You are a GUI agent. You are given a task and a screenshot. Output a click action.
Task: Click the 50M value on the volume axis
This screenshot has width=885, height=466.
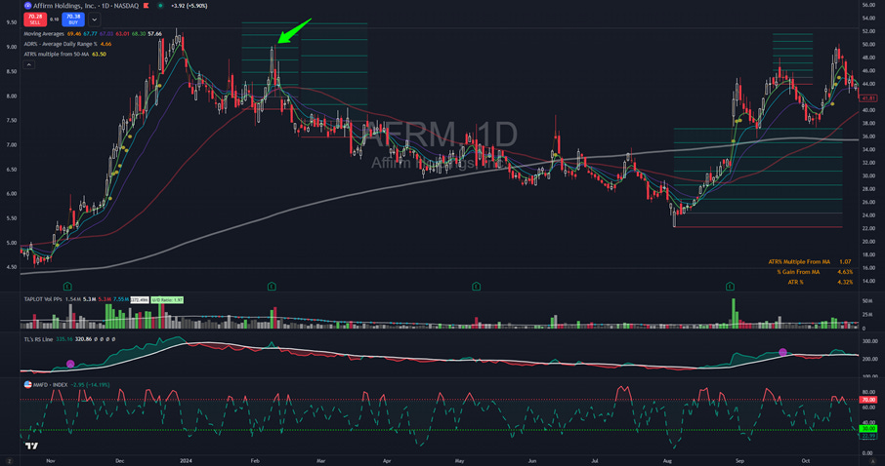coord(867,301)
